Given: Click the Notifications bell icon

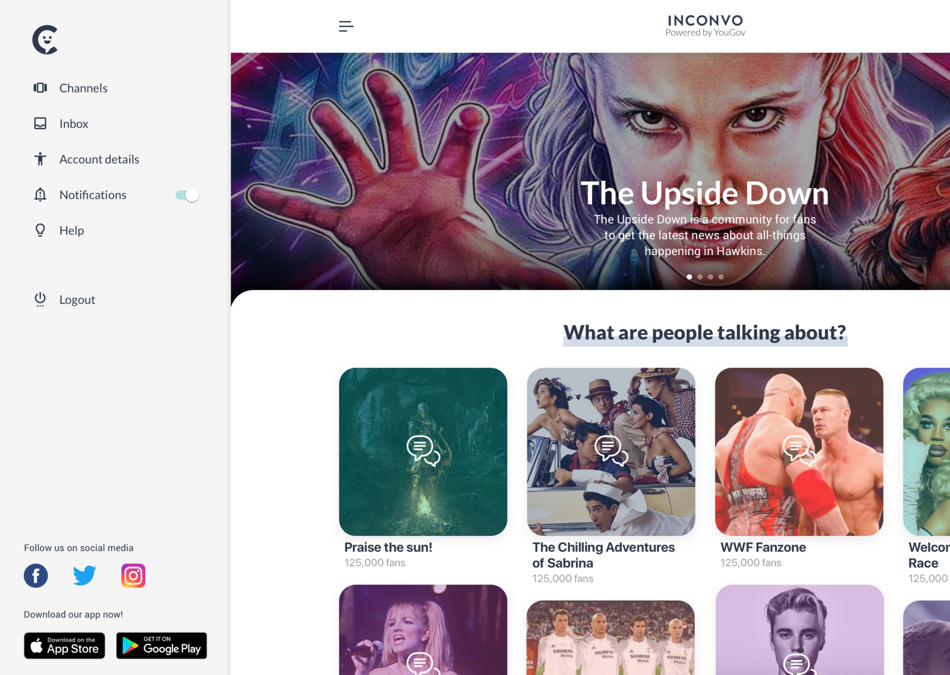Looking at the screenshot, I should [40, 194].
